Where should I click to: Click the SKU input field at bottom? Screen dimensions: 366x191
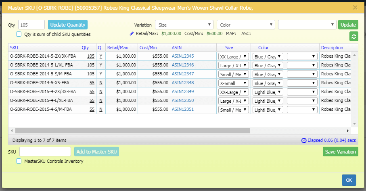click(45, 152)
